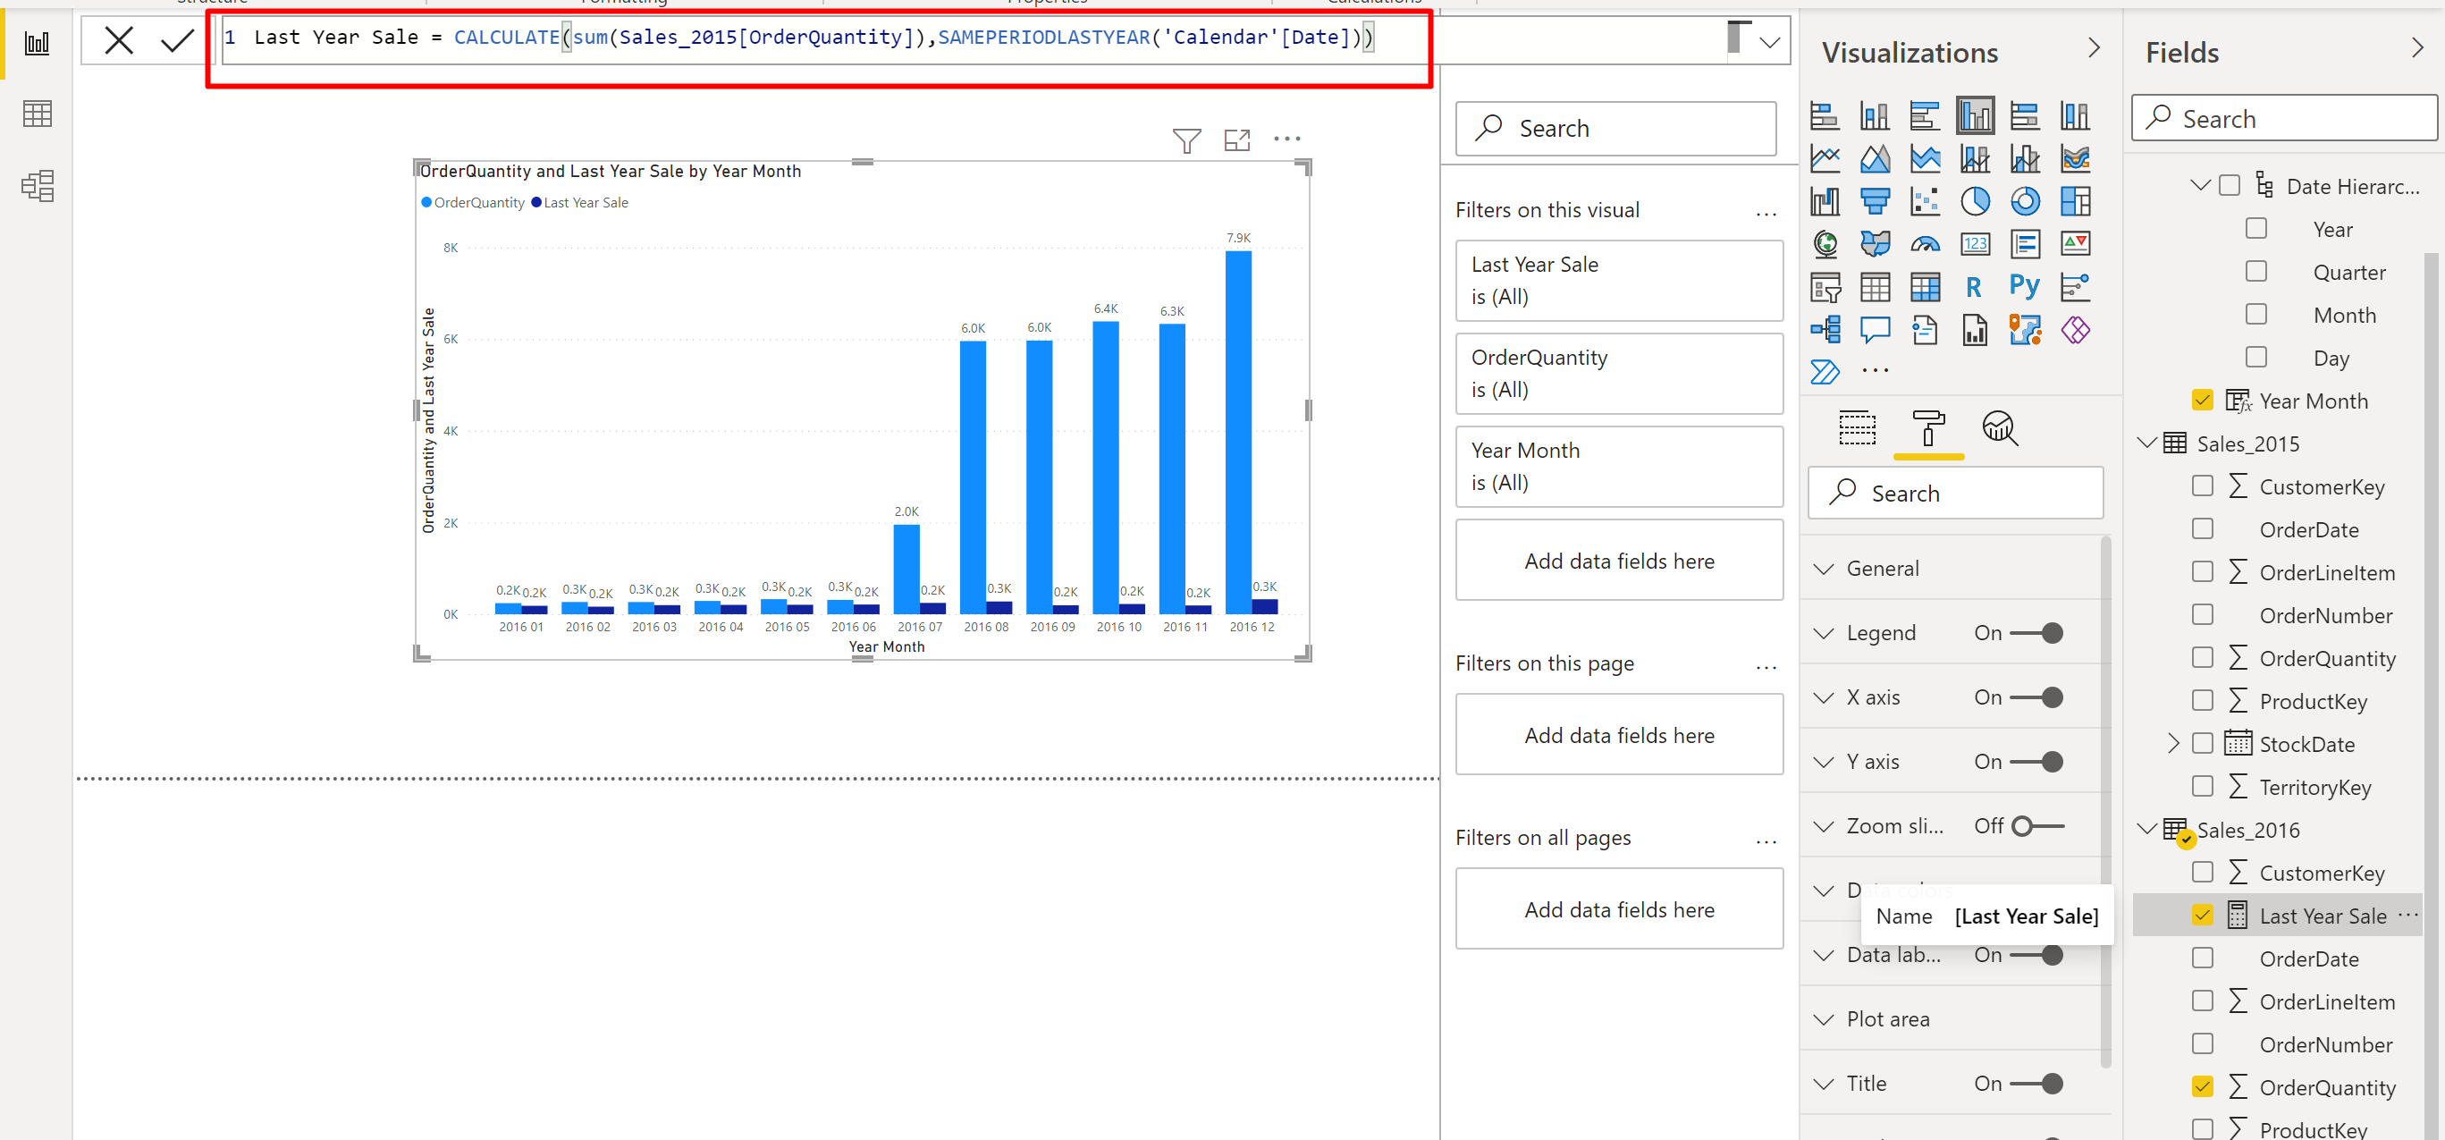Choose the Map globe visualization
The width and height of the screenshot is (2445, 1140).
click(1825, 244)
